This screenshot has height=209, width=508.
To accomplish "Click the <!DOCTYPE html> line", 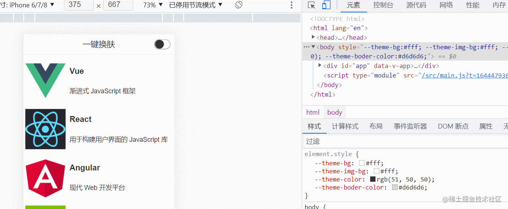I will tap(337, 19).
